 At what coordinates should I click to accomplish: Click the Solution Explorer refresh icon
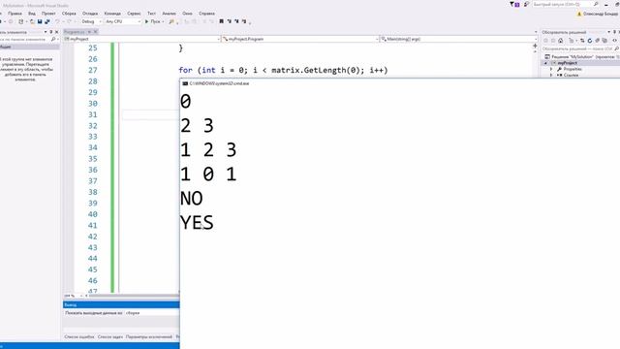click(x=590, y=41)
